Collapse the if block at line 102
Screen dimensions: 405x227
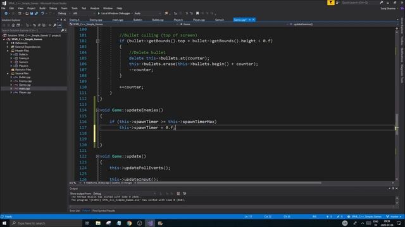[x=97, y=41]
